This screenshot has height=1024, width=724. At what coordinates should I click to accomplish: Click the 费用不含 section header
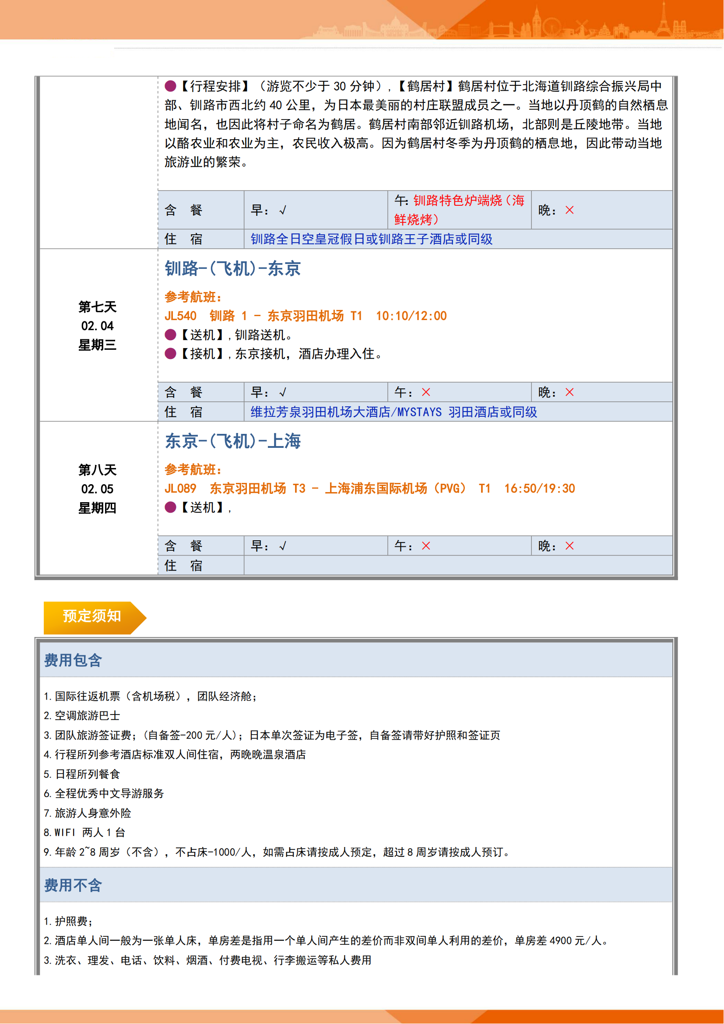tap(73, 885)
